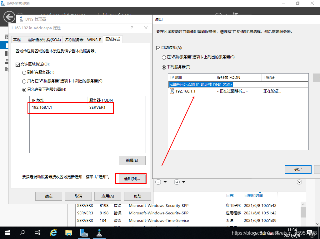
Task: Uncheck the 自动通知(A) checkbox
Action: pyautogui.click(x=158, y=48)
